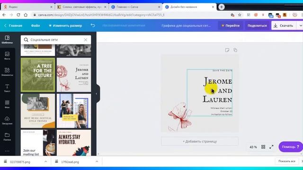Select 'Always Stay Hydrated' template
303x170 pixels.
74,143
